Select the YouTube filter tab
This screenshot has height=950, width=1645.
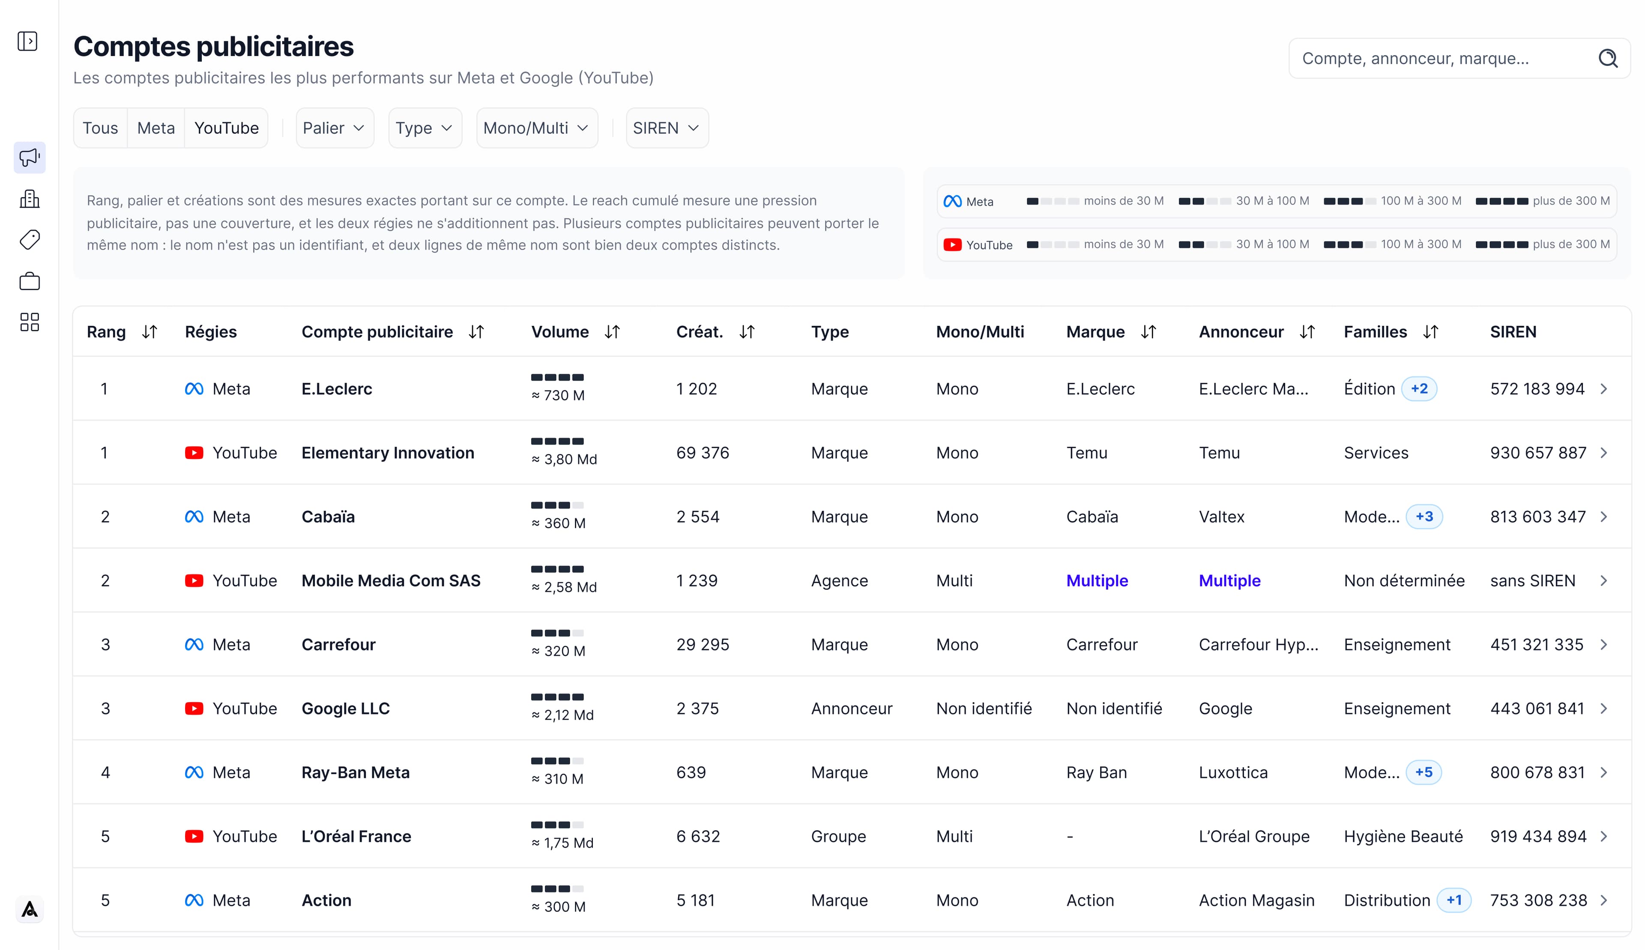coord(227,128)
